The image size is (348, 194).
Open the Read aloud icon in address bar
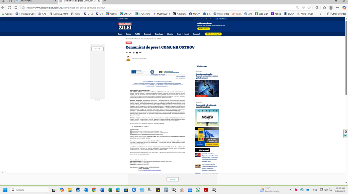(303, 7)
